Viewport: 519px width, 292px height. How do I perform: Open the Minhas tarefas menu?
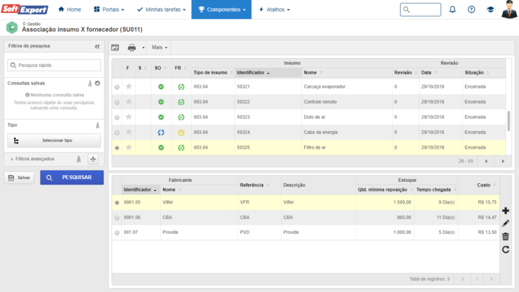click(161, 9)
